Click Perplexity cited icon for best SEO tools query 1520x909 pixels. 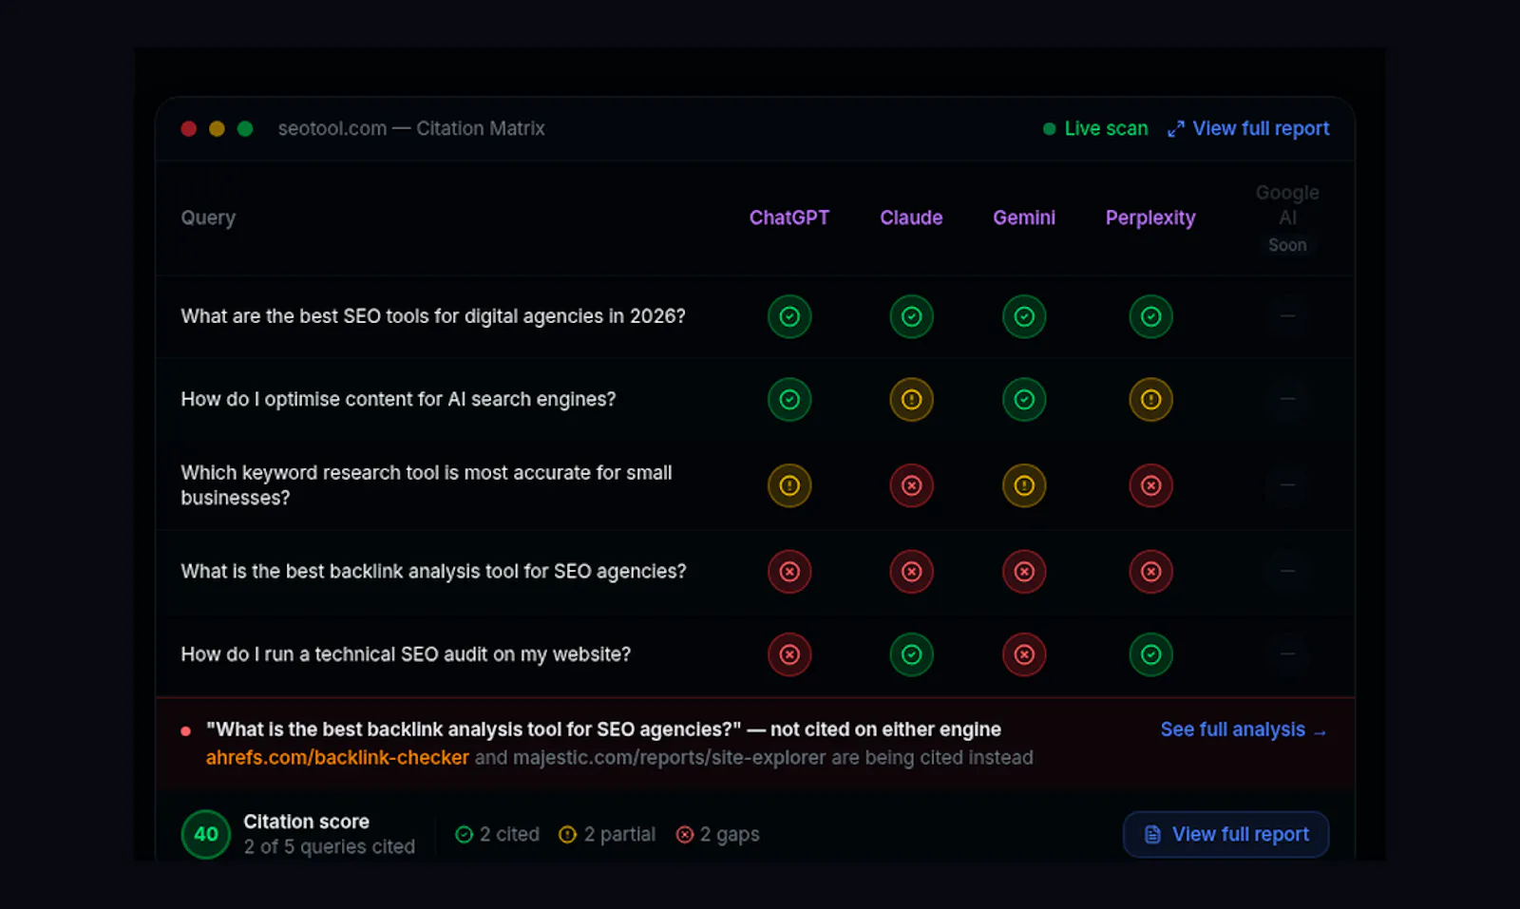1150,316
